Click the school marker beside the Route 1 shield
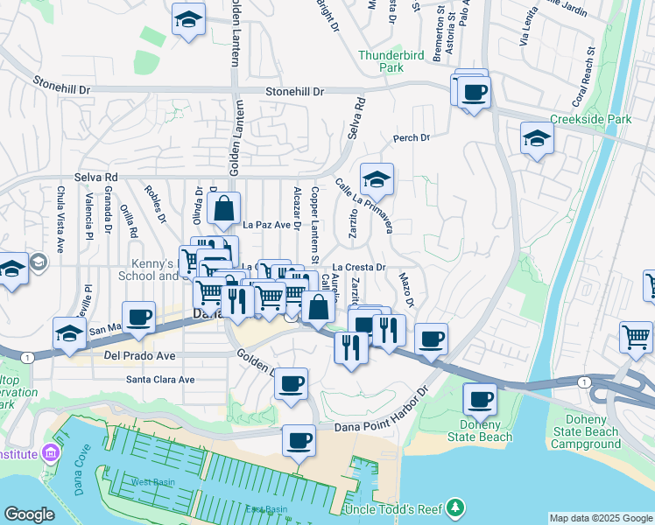The height and width of the screenshot is (525, 655). [x=69, y=334]
